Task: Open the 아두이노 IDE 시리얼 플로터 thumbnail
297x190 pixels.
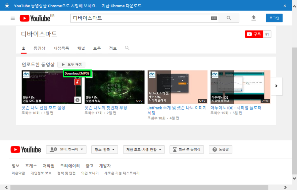Action: click(240, 87)
